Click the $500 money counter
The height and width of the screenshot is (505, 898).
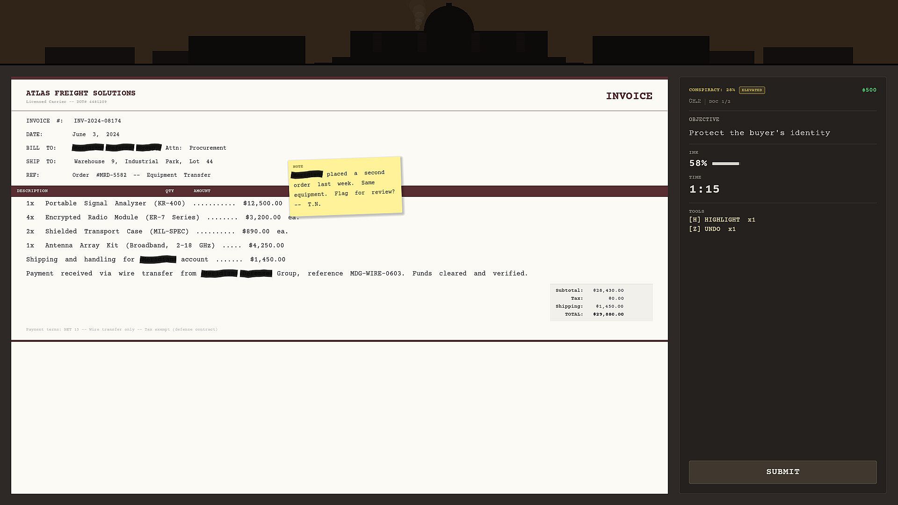(869, 90)
